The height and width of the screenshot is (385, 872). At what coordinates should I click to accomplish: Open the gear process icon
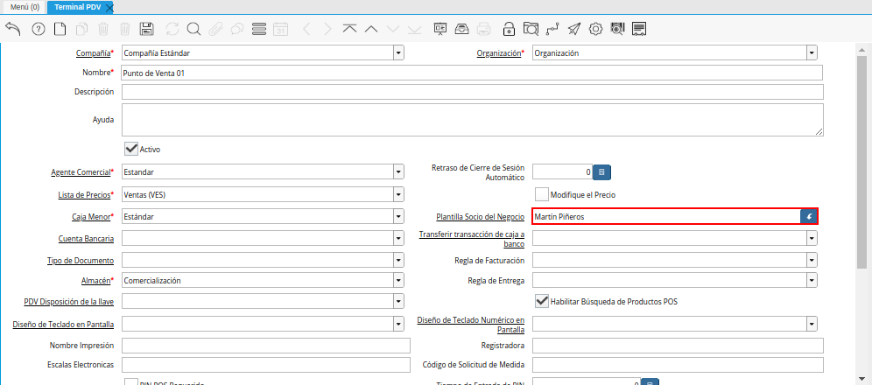[595, 29]
